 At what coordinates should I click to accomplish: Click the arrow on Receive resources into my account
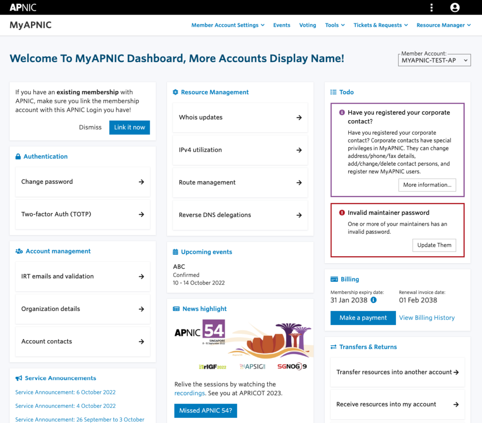pos(456,405)
